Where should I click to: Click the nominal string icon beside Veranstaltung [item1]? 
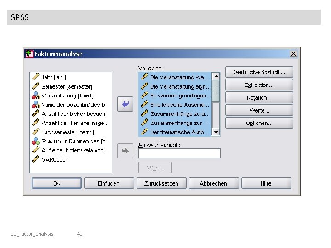[x=35, y=96]
